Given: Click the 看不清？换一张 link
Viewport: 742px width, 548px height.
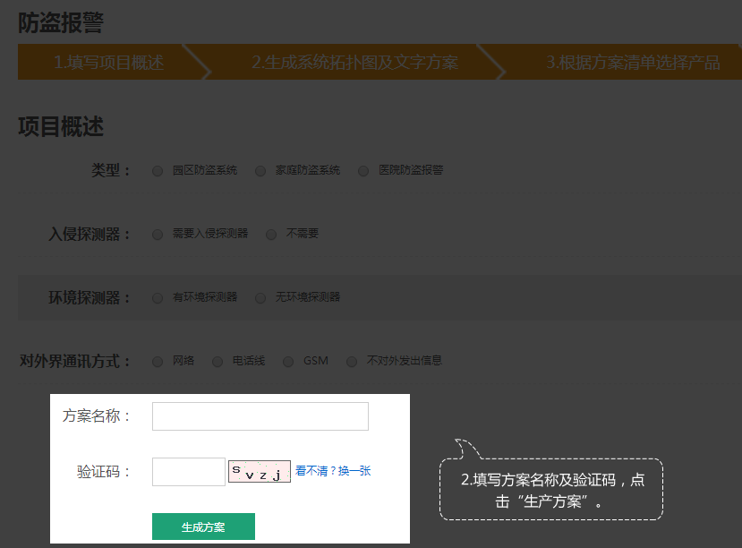Looking at the screenshot, I should pos(333,471).
